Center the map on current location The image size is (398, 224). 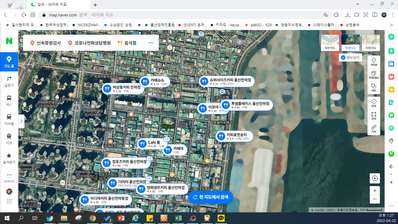[x=375, y=178]
